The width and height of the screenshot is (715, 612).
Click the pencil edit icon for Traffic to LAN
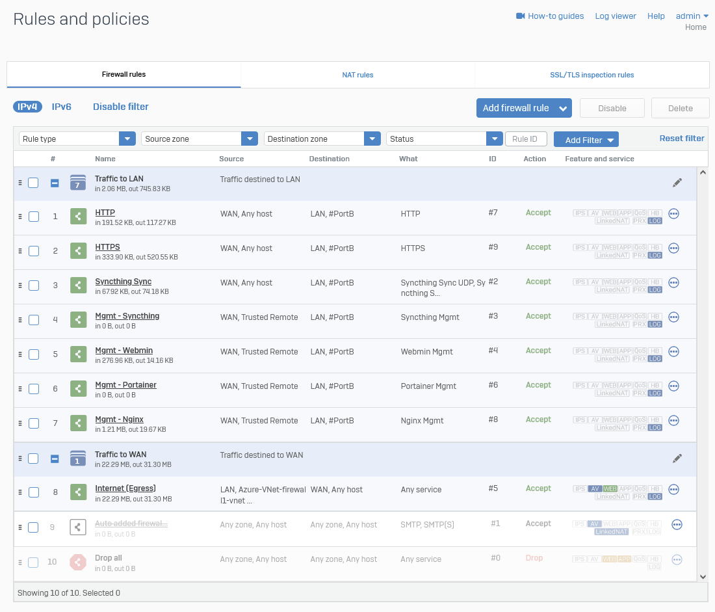pyautogui.click(x=677, y=183)
